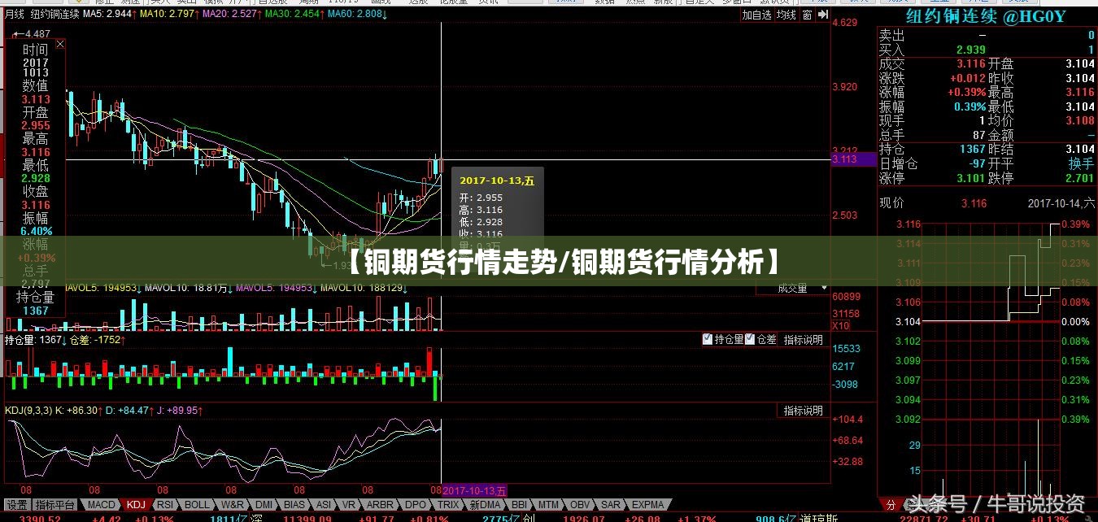
Task: Switch to the VR indicator tab
Action: (x=349, y=505)
